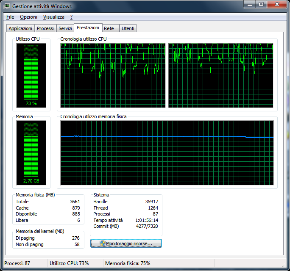Image resolution: width=290 pixels, height=271 pixels.
Task: Close the Gestione attività Windows window
Action: click(x=277, y=4)
